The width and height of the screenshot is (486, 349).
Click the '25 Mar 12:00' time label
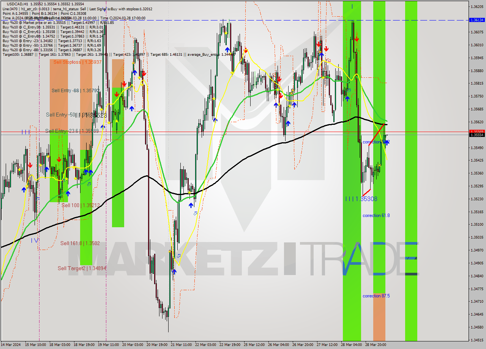pos(254,345)
